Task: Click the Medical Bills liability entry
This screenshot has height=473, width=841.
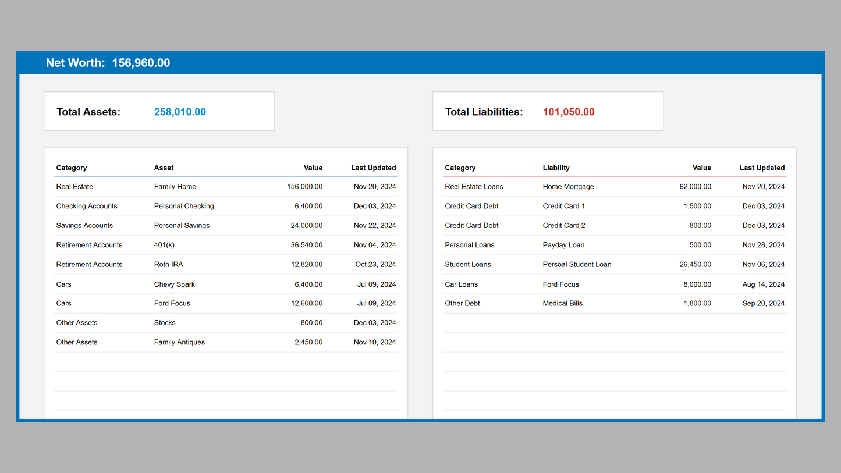Action: (562, 303)
